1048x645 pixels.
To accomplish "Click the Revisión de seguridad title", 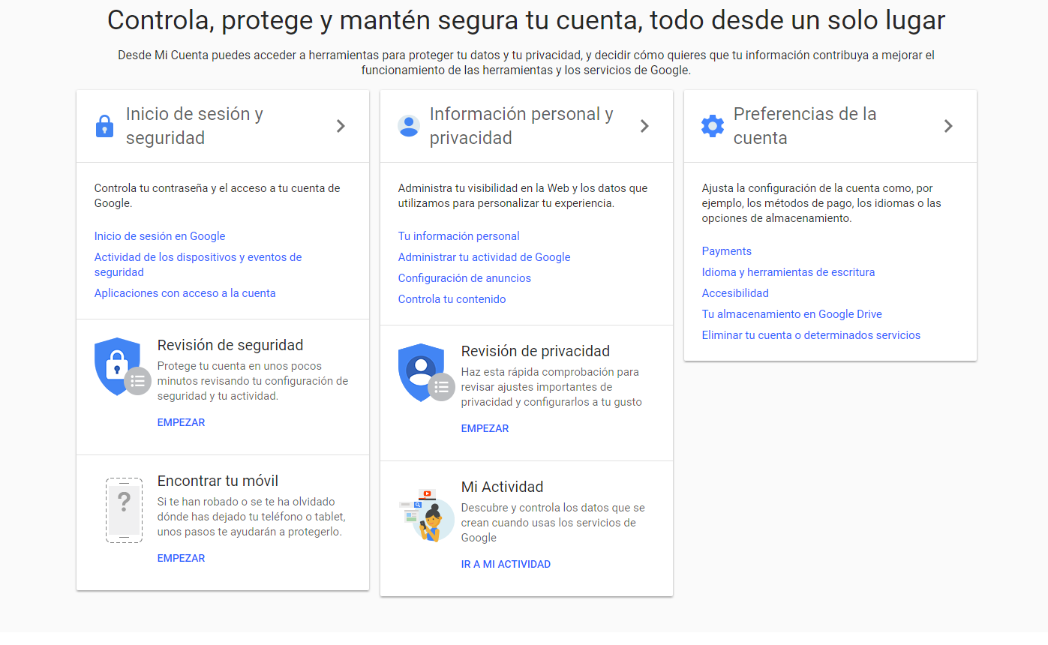I will tap(230, 345).
